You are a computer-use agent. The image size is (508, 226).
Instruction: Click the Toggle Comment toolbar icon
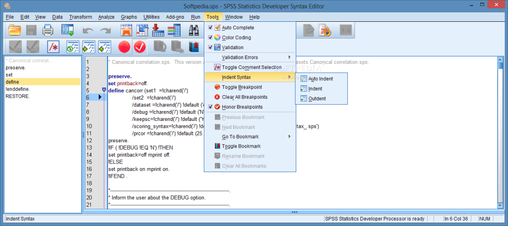pos(53,47)
